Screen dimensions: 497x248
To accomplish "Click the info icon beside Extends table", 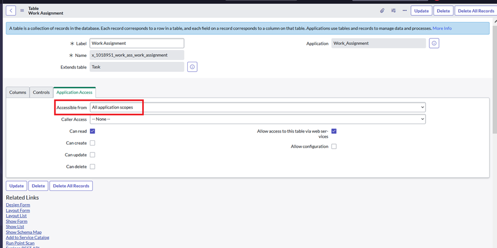I will click(x=192, y=67).
